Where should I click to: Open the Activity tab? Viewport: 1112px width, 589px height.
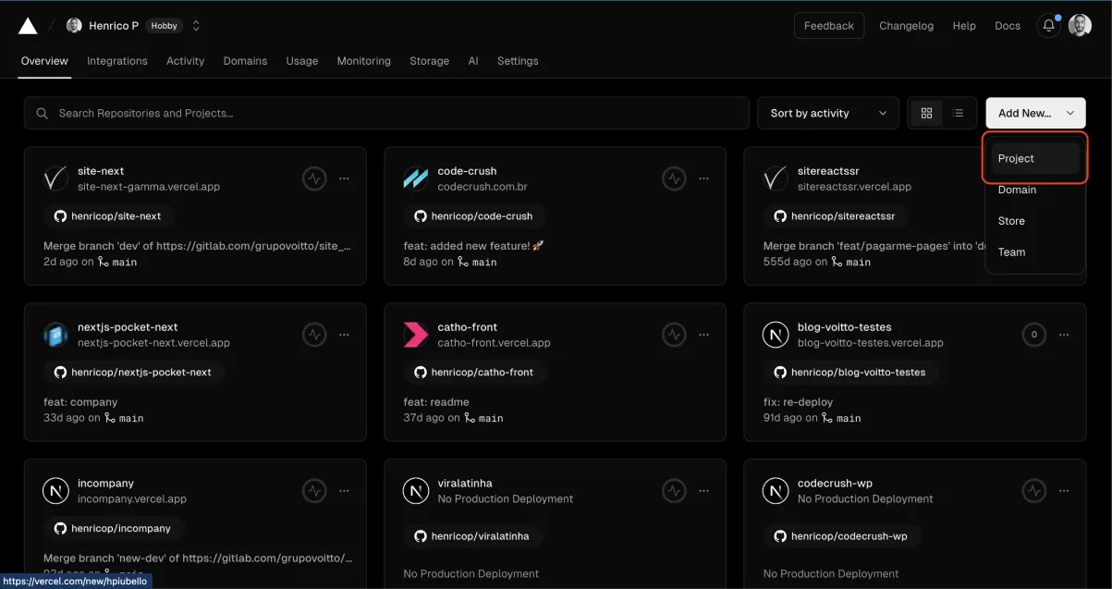point(185,61)
